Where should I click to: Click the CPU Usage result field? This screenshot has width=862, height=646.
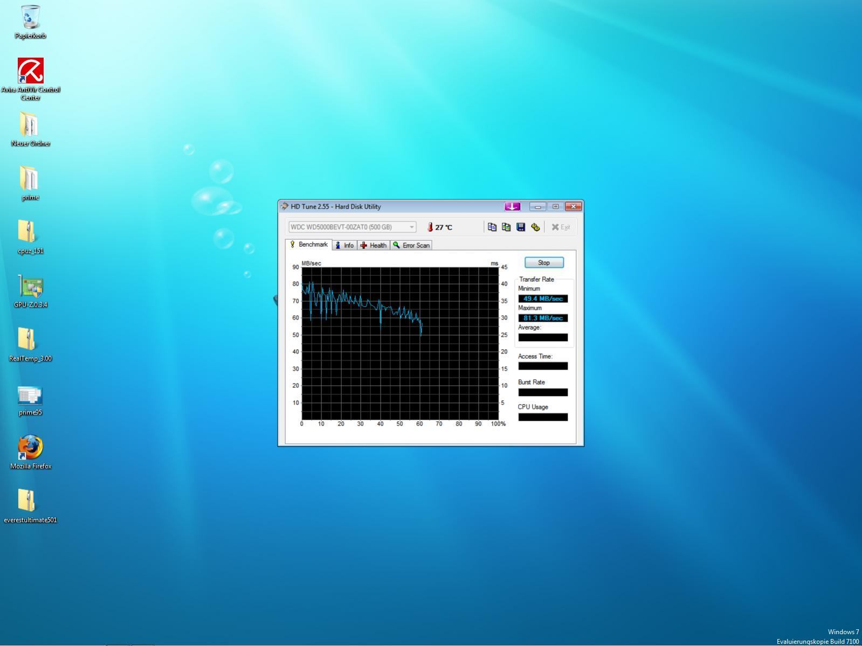[543, 417]
